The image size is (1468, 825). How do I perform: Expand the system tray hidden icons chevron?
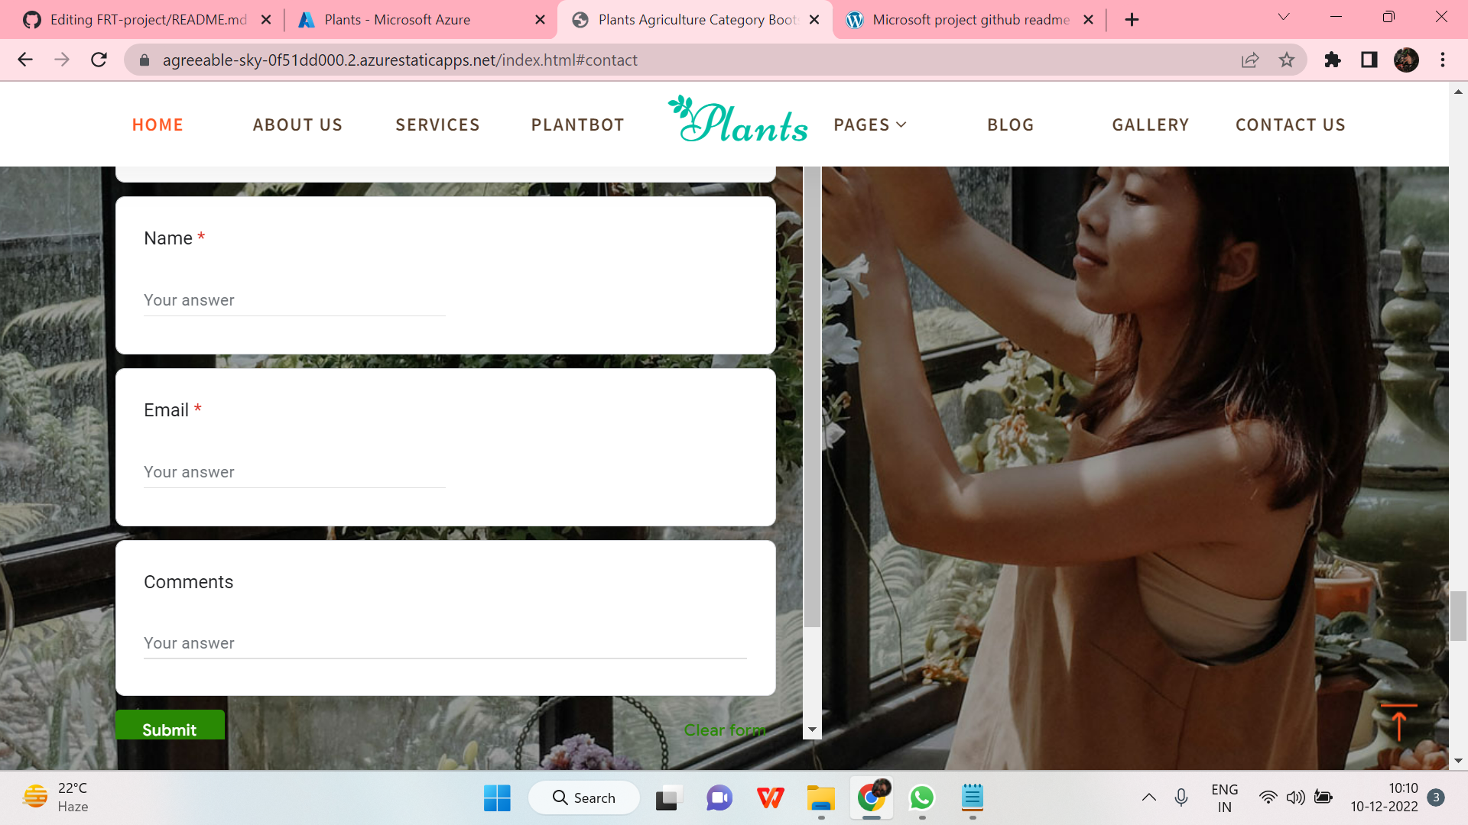pyautogui.click(x=1148, y=797)
